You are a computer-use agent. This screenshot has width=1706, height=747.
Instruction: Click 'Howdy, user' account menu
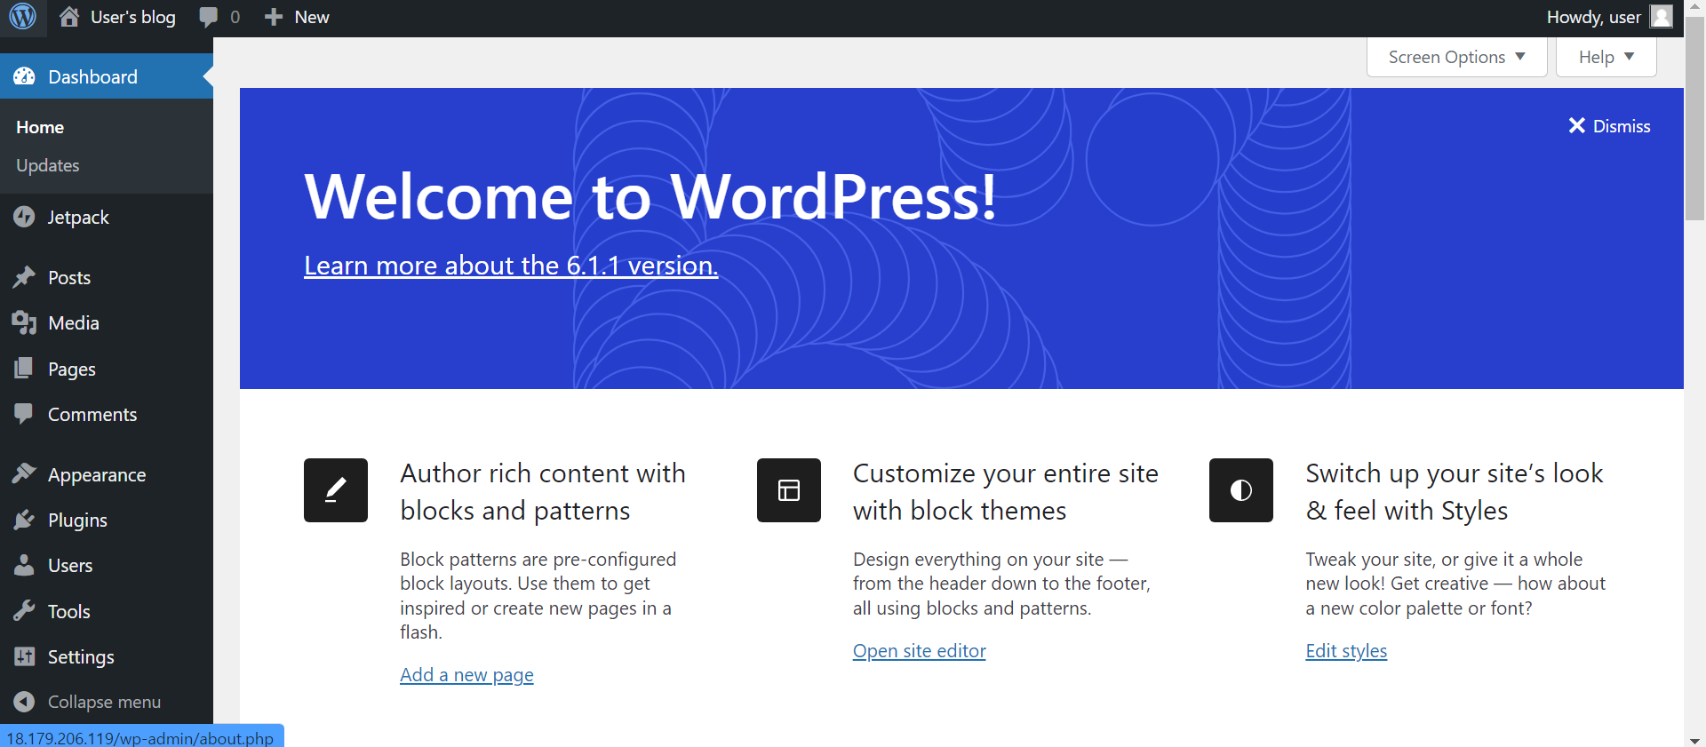[1609, 17]
